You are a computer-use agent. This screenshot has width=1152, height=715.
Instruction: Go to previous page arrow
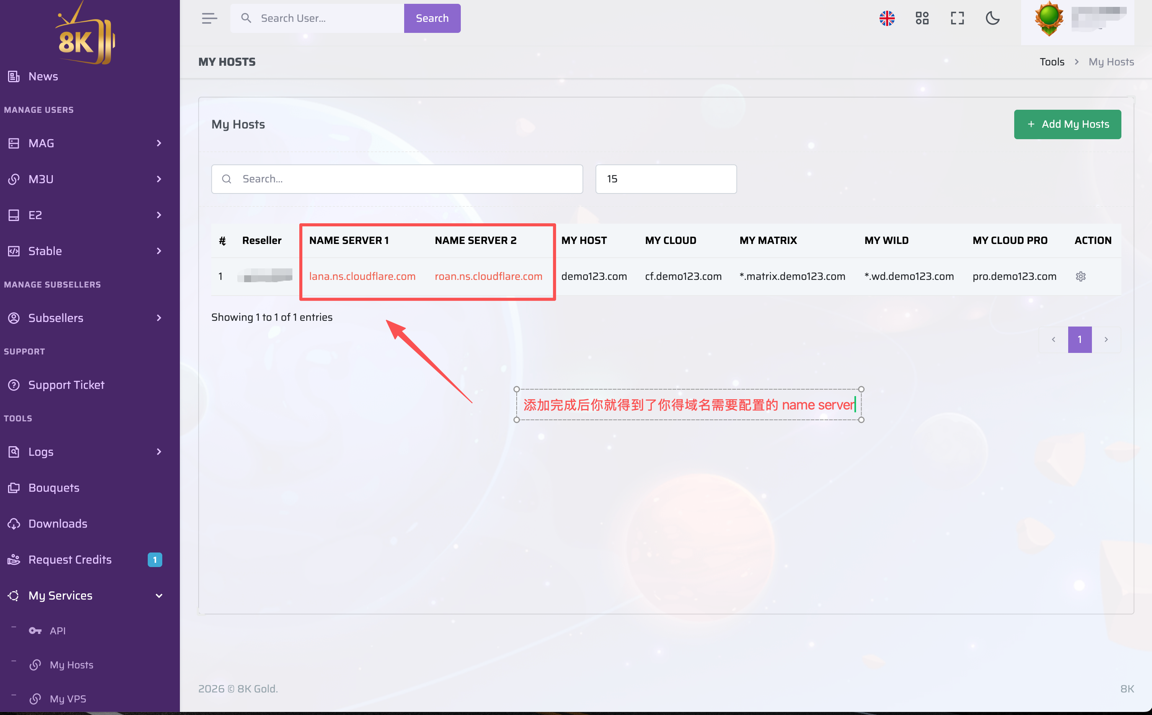pyautogui.click(x=1054, y=340)
